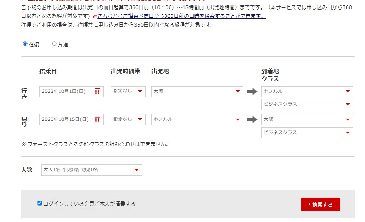Select the 片道 one-way radio button
This screenshot has height=222, width=365.
54,43
